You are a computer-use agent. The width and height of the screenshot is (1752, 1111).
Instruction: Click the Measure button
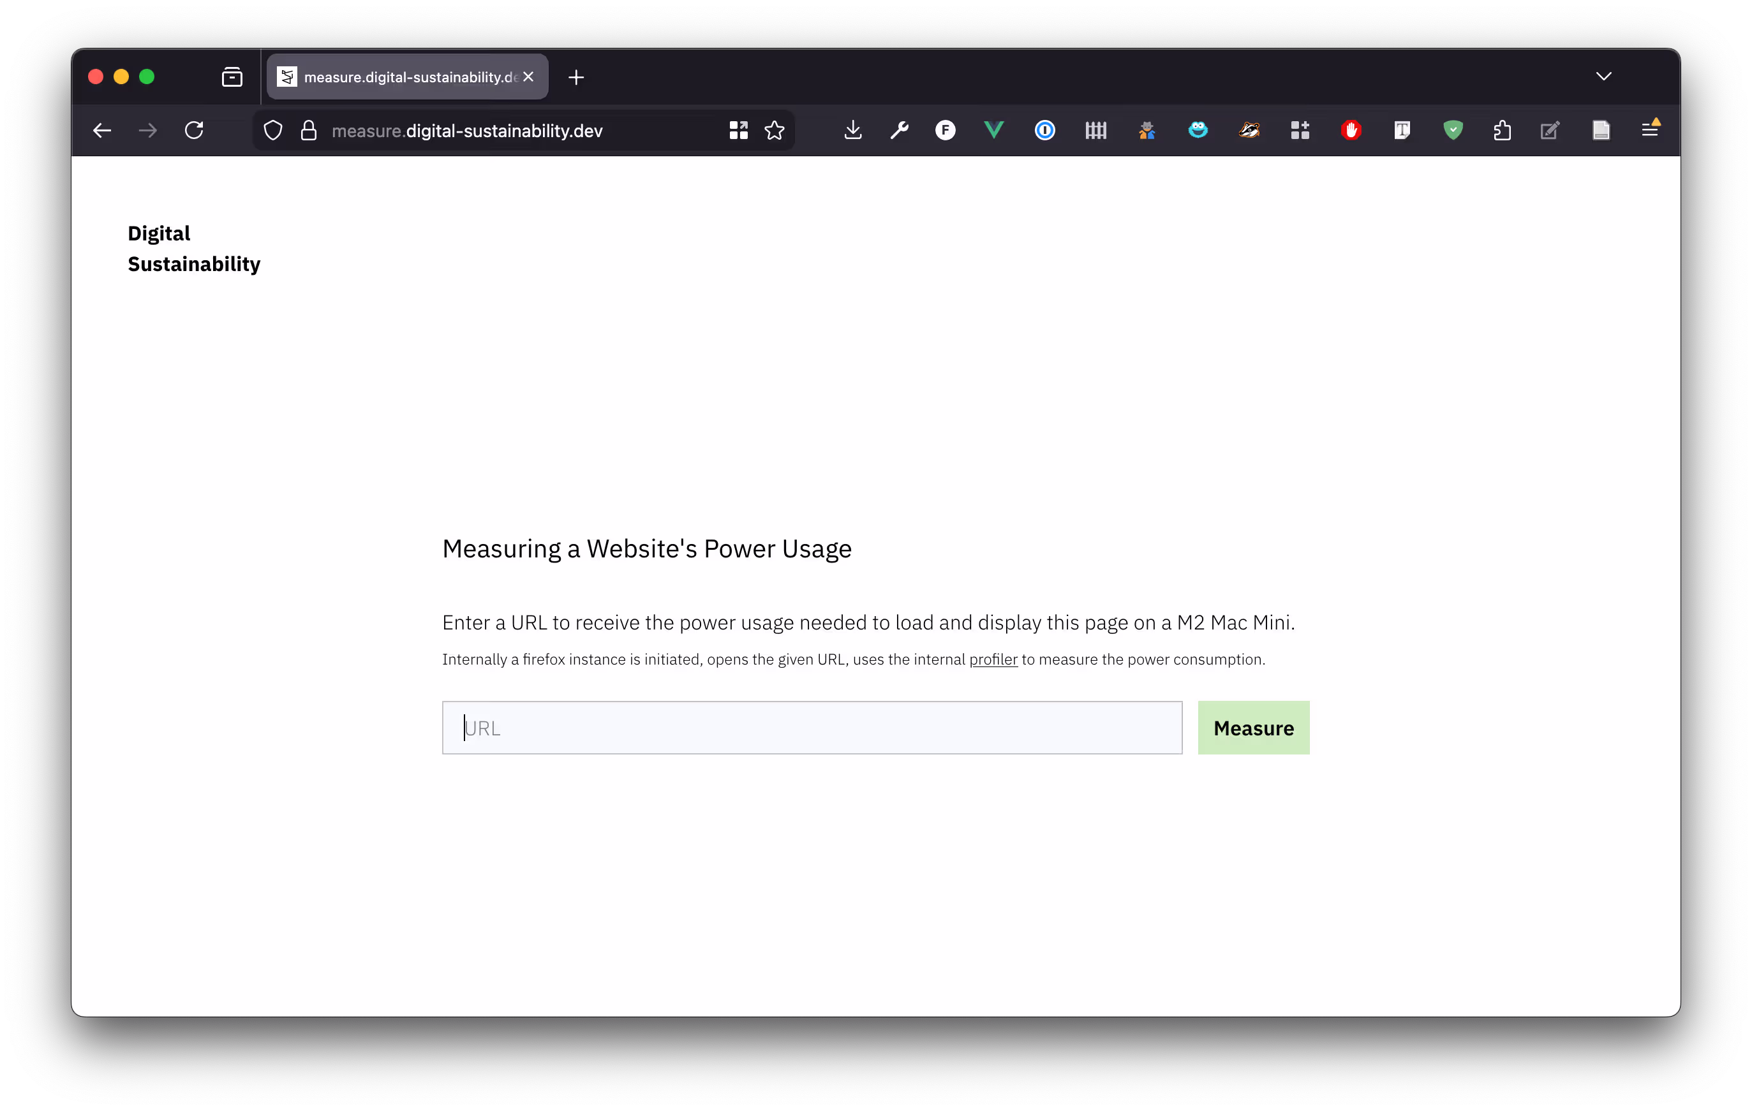(1253, 727)
